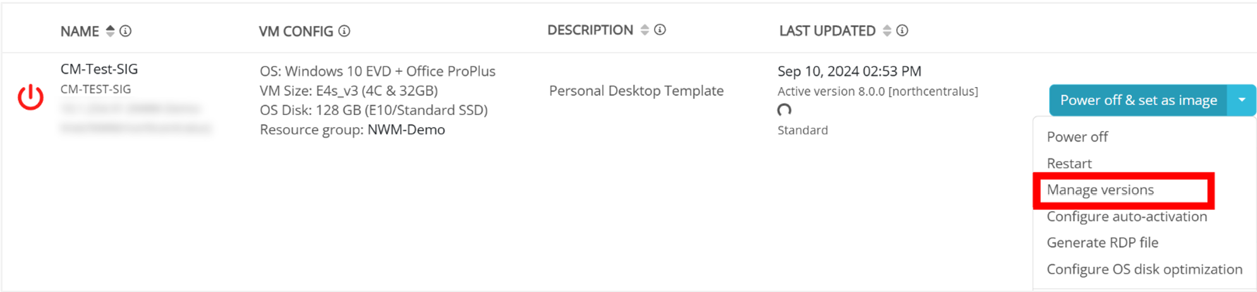
Task: Click the CM-Test-SIG image name
Action: (99, 69)
